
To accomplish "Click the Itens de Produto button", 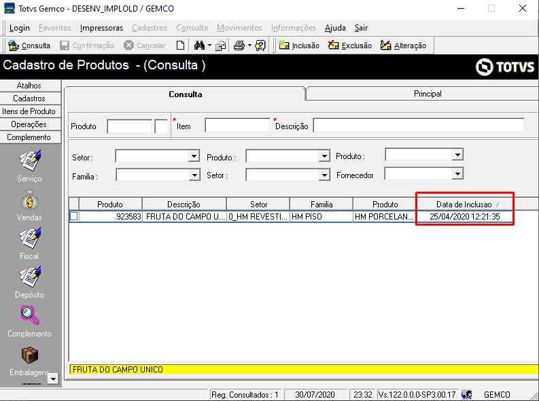I will [31, 111].
